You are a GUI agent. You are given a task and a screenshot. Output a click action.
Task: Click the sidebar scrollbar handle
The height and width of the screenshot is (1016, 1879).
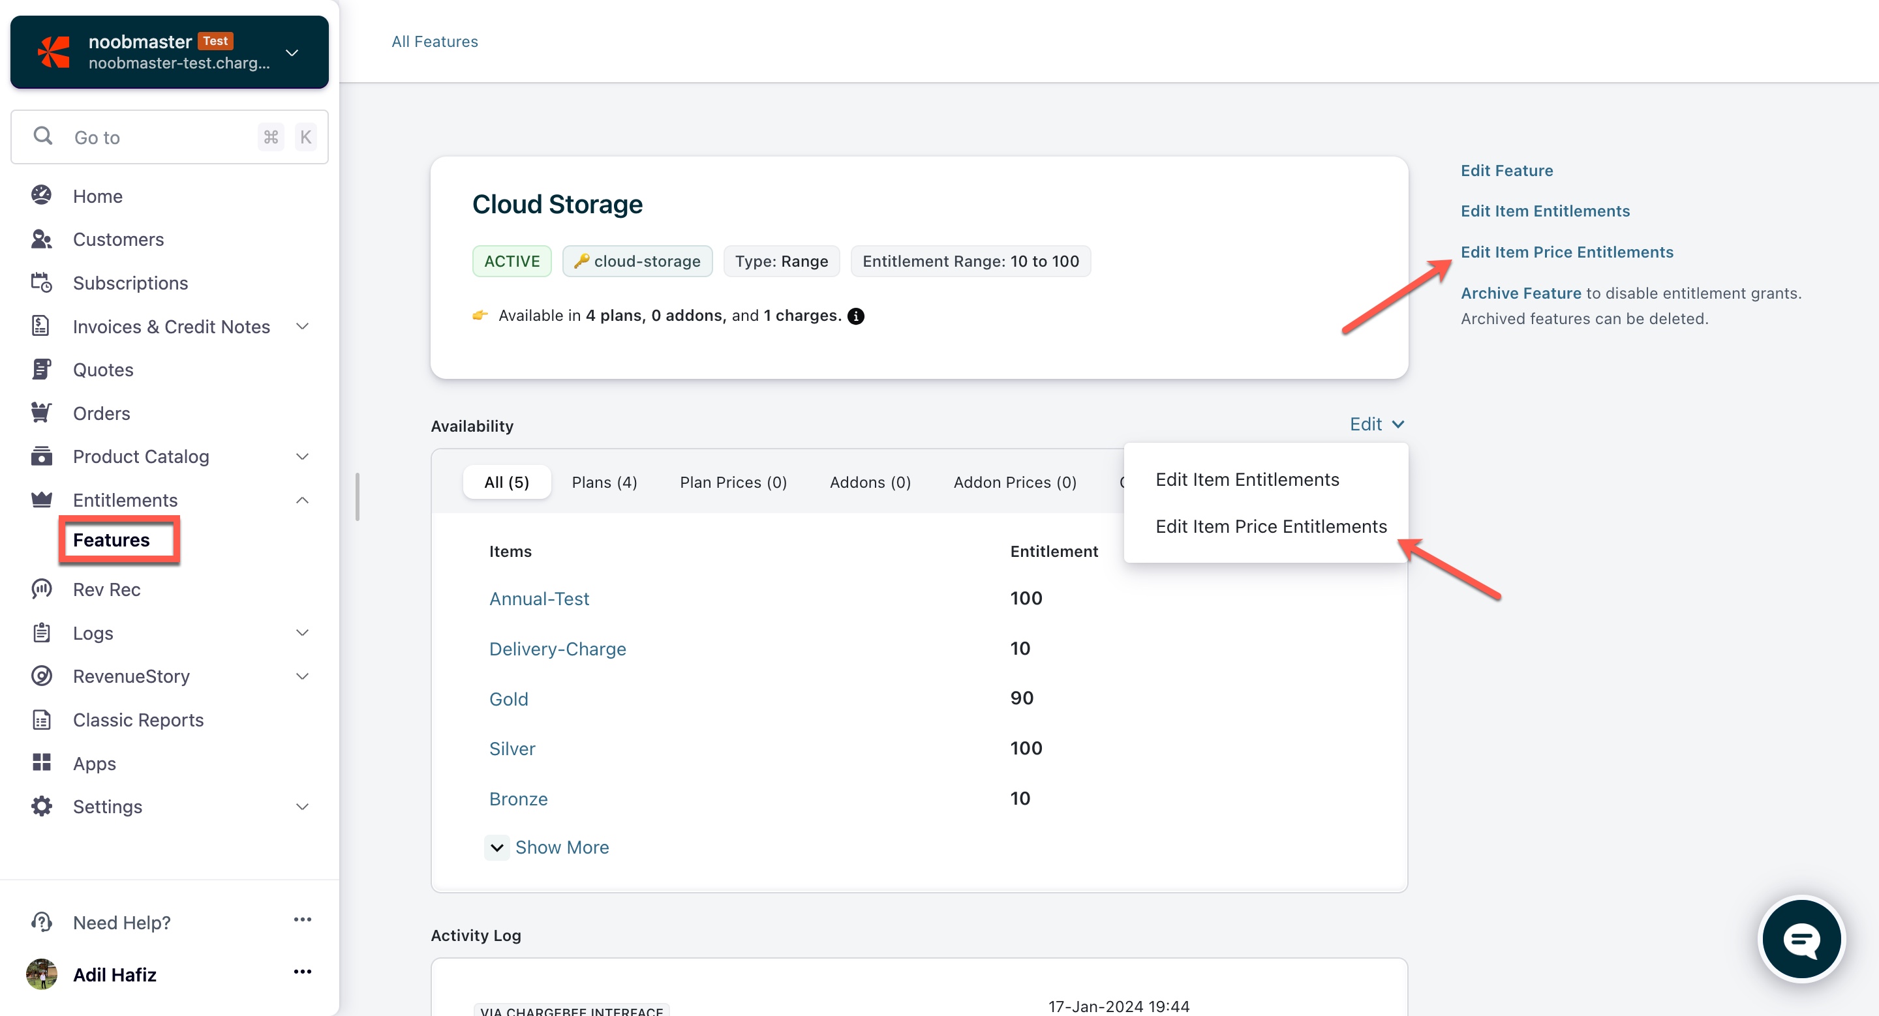(x=358, y=497)
